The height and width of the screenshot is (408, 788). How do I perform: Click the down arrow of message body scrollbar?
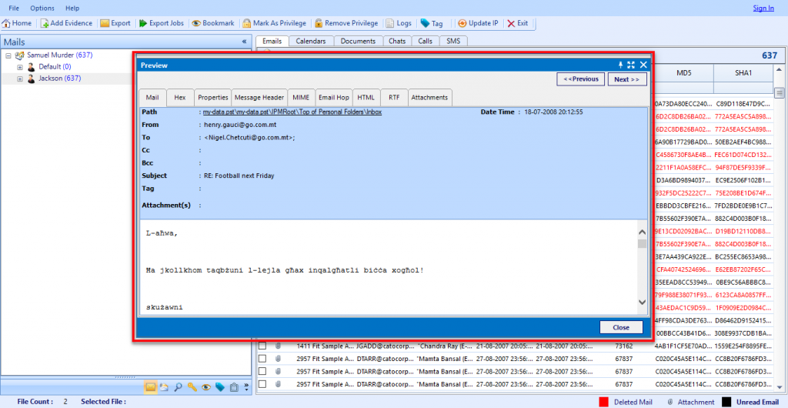[642, 302]
